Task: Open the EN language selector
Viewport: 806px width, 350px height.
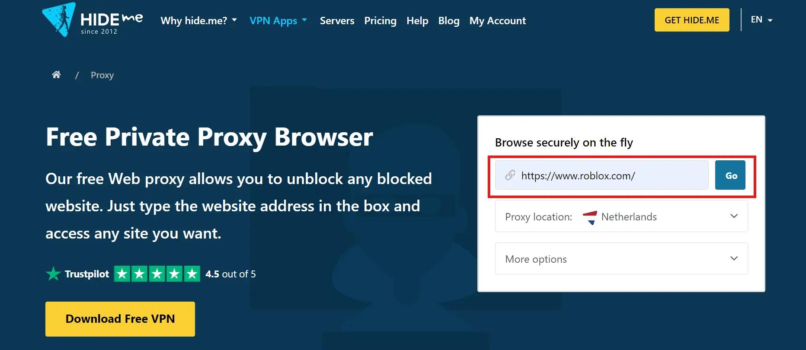Action: (x=761, y=19)
